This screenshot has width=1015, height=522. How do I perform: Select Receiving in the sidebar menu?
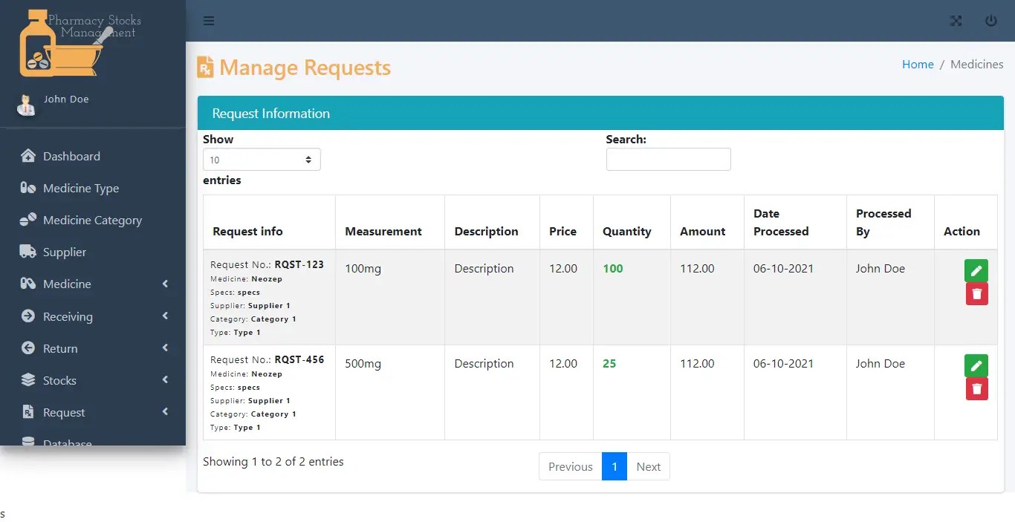[67, 316]
